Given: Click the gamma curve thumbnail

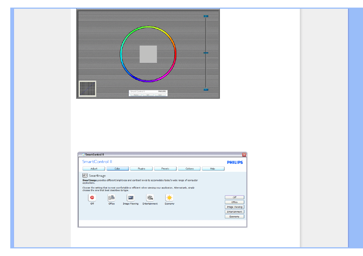Looking at the screenshot, I should pyautogui.click(x=88, y=89).
